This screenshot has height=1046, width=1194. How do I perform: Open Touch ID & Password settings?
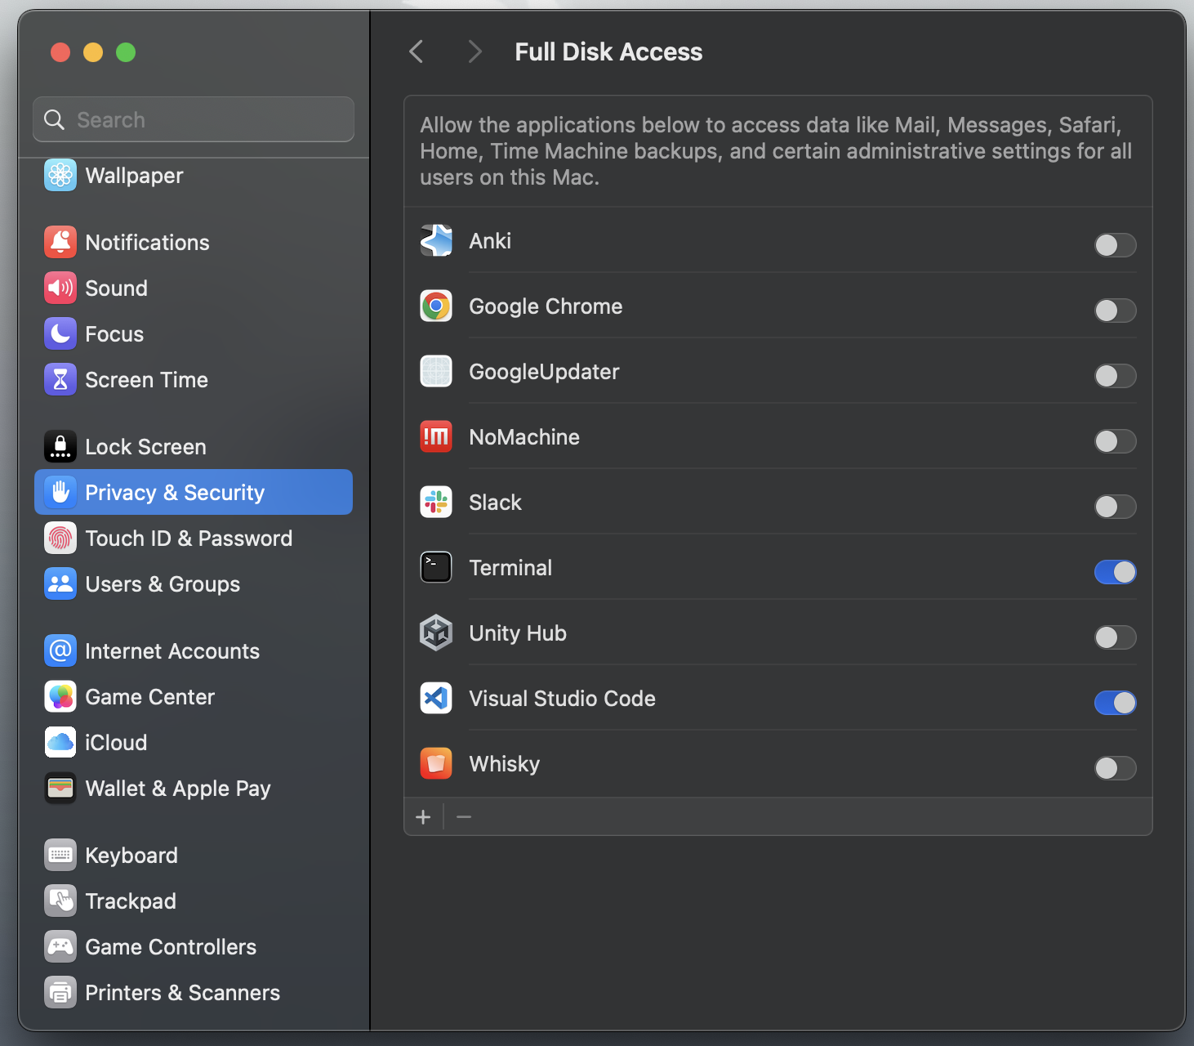tap(194, 538)
